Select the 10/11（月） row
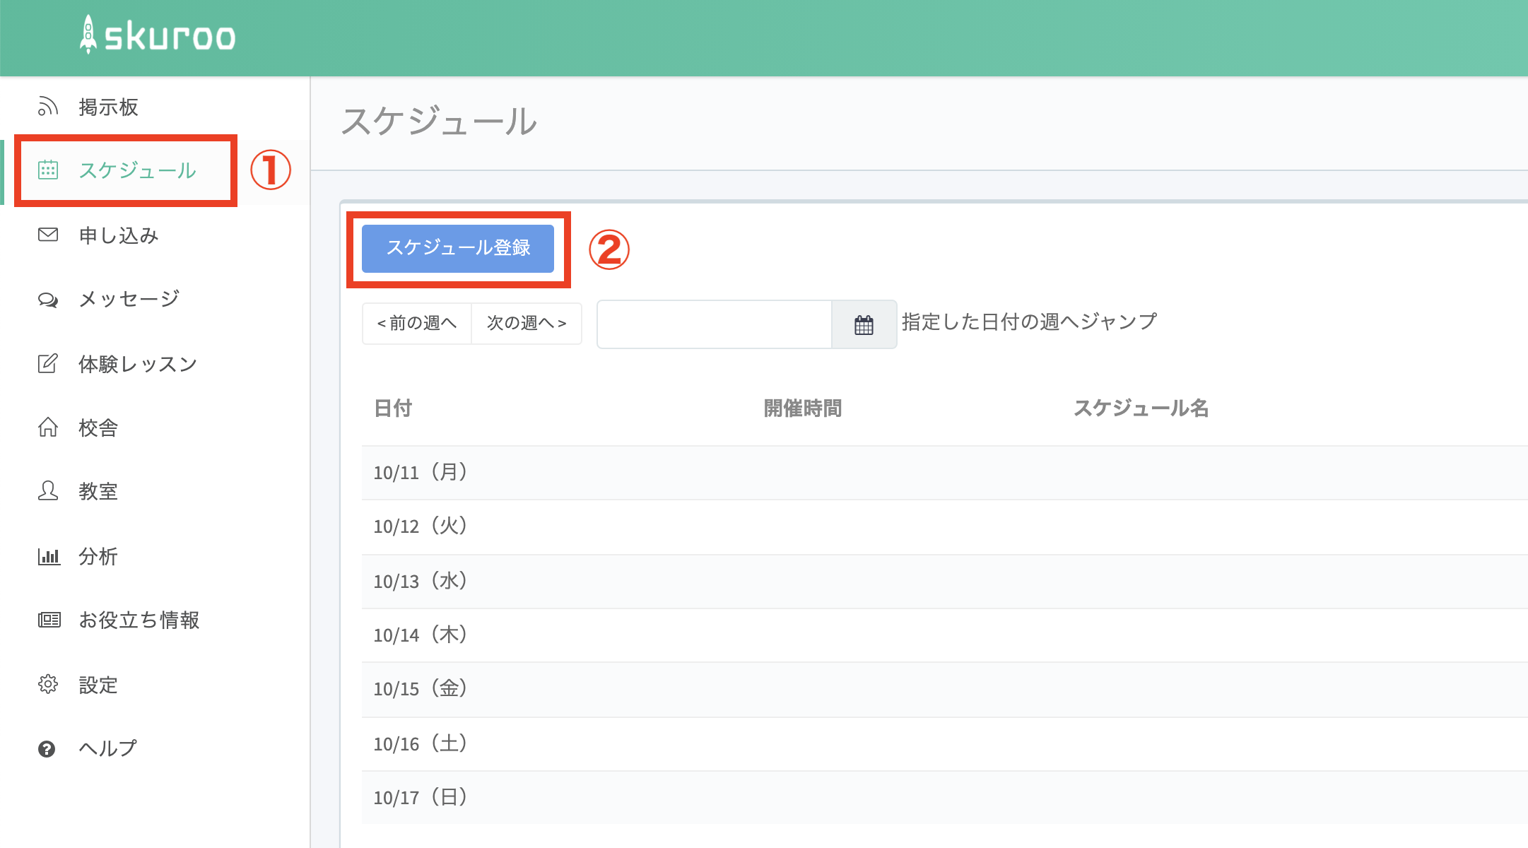Viewport: 1528px width, 848px height. click(x=945, y=472)
